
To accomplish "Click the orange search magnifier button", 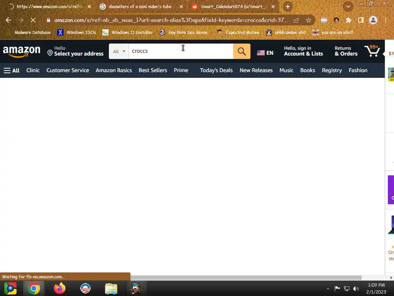I will (x=242, y=51).
